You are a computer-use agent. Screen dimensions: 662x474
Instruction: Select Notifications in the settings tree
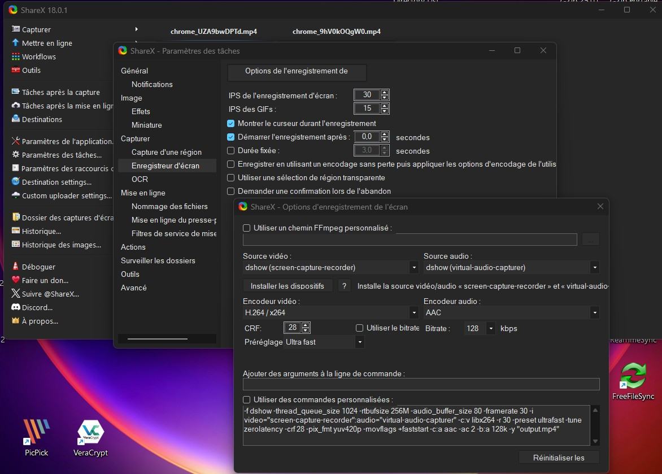tap(152, 84)
